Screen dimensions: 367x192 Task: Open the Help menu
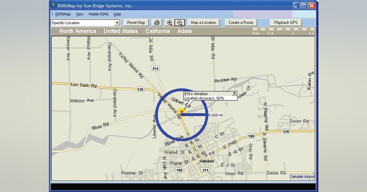(x=117, y=14)
